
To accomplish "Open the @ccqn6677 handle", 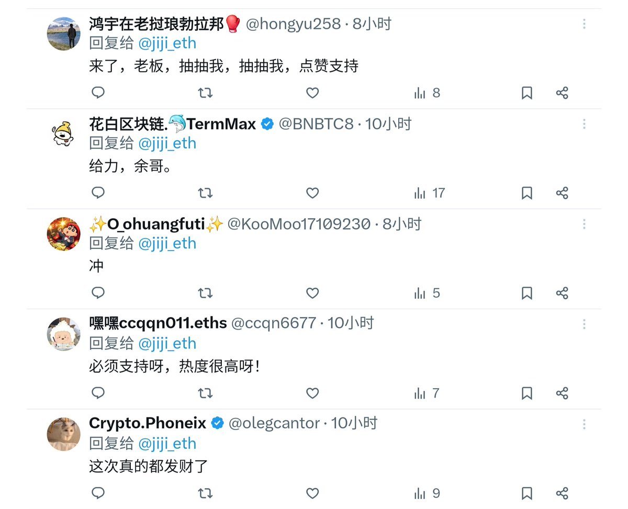I will click(x=273, y=323).
